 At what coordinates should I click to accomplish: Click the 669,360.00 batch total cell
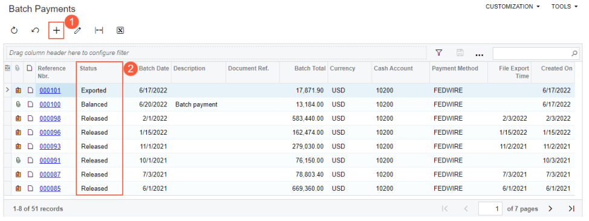tap(304, 188)
